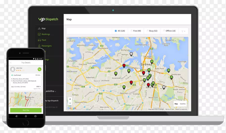Click the Google logo on the map
This screenshot has height=133, width=226.
pos(72,108)
